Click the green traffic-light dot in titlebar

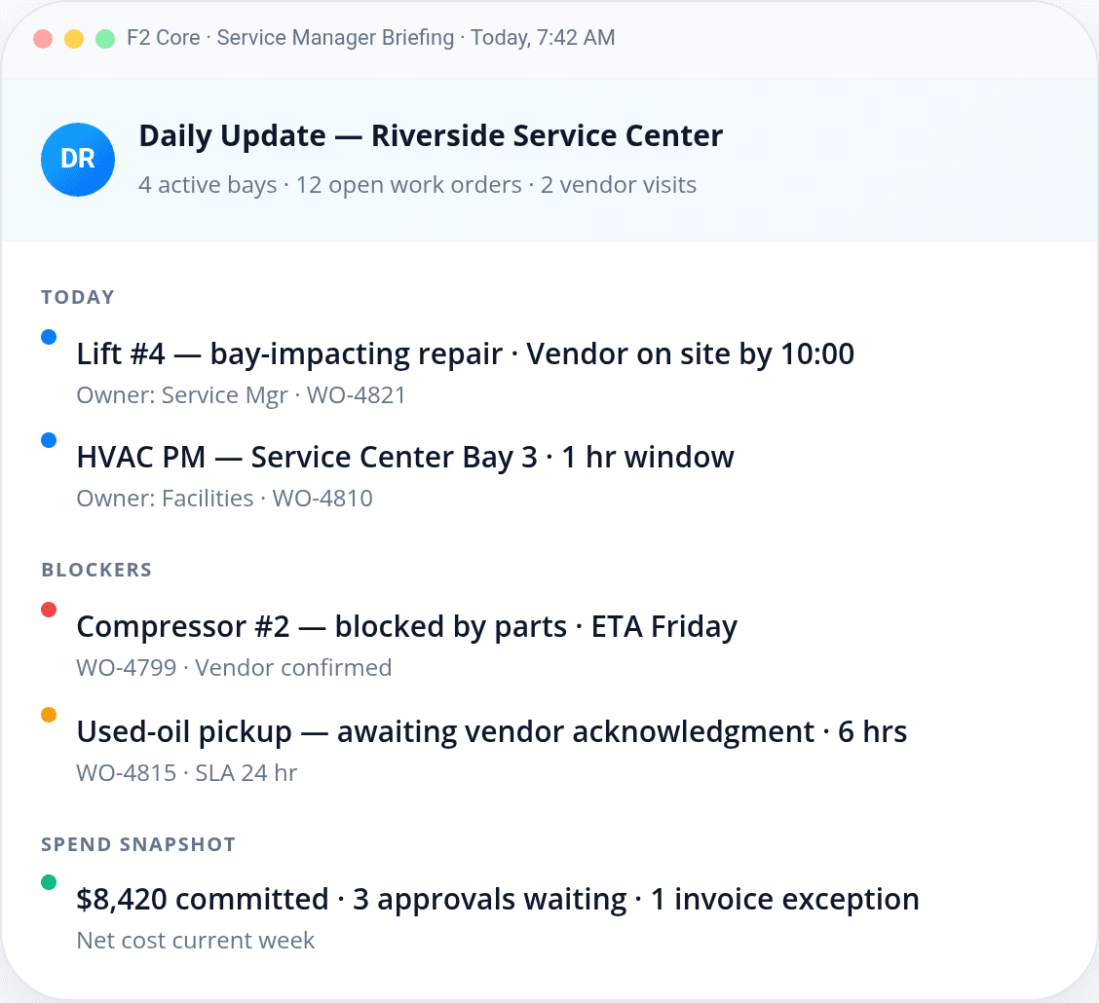(x=103, y=37)
